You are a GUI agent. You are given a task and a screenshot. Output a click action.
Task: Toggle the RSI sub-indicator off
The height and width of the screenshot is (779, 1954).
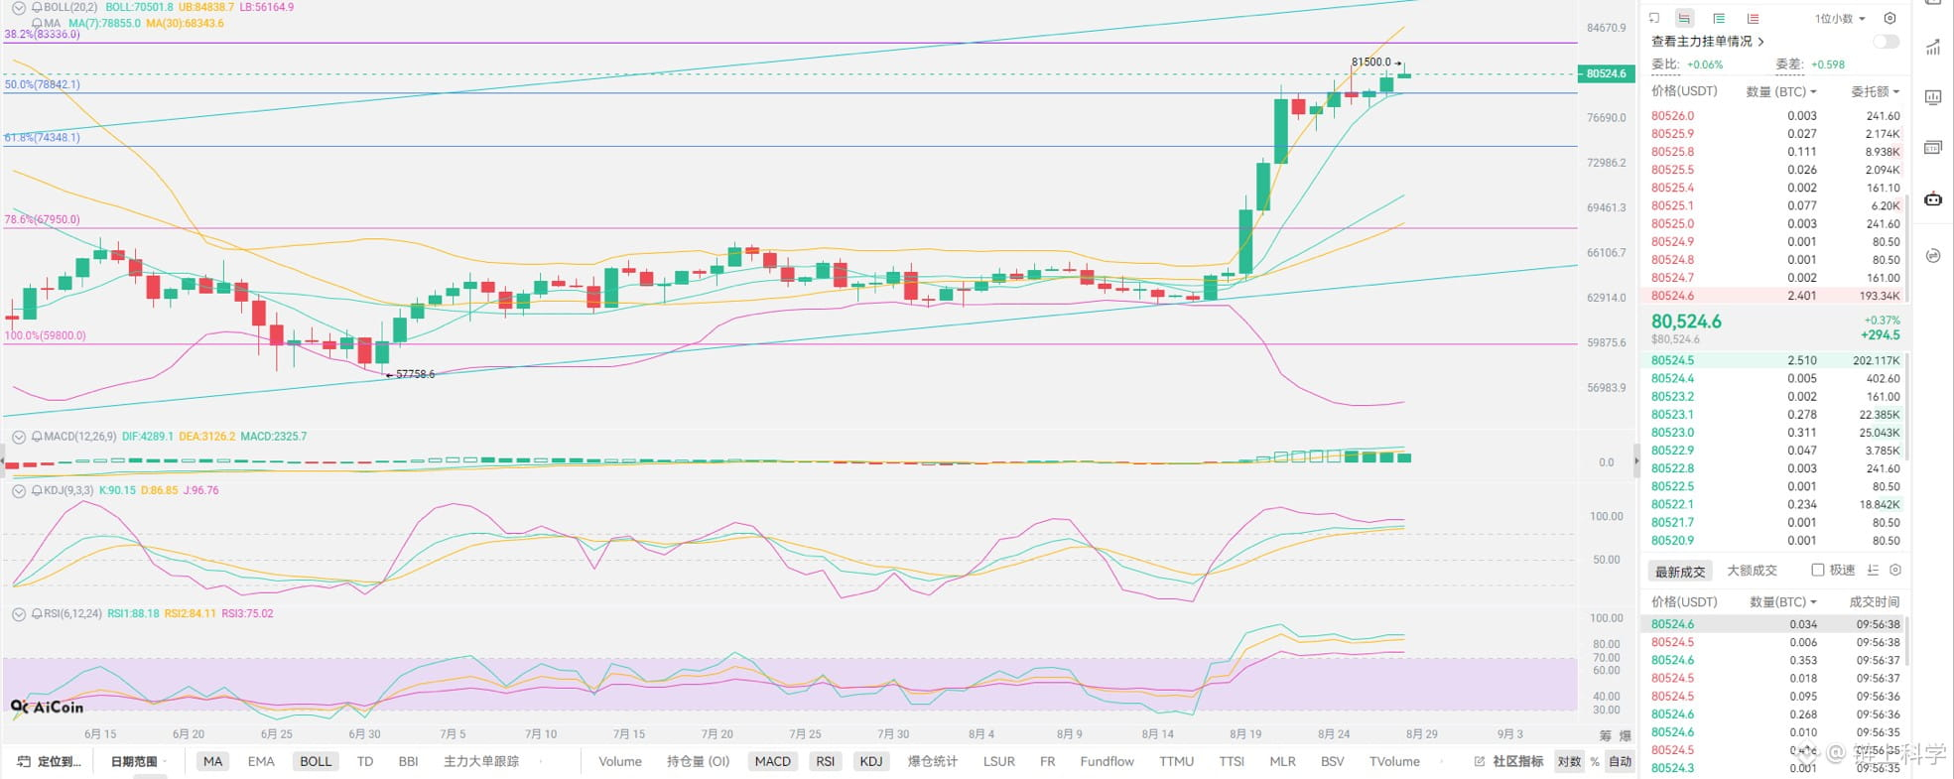[825, 762]
